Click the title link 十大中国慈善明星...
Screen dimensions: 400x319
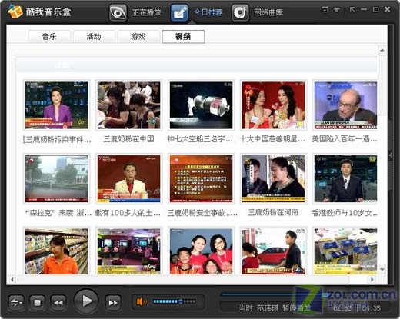(272, 139)
